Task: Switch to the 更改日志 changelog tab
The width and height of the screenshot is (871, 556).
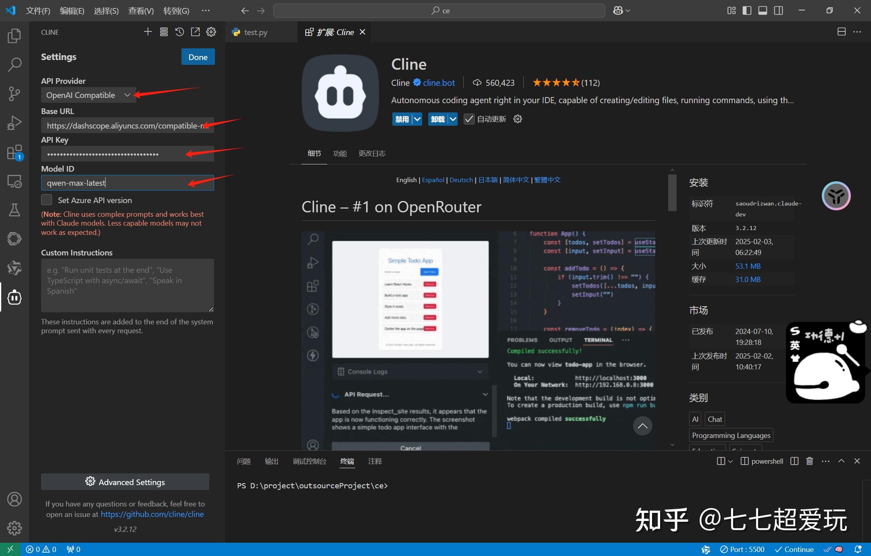Action: click(371, 154)
